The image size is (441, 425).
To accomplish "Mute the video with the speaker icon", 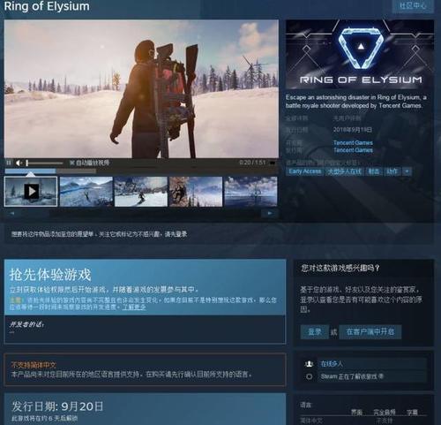I will click(19, 163).
